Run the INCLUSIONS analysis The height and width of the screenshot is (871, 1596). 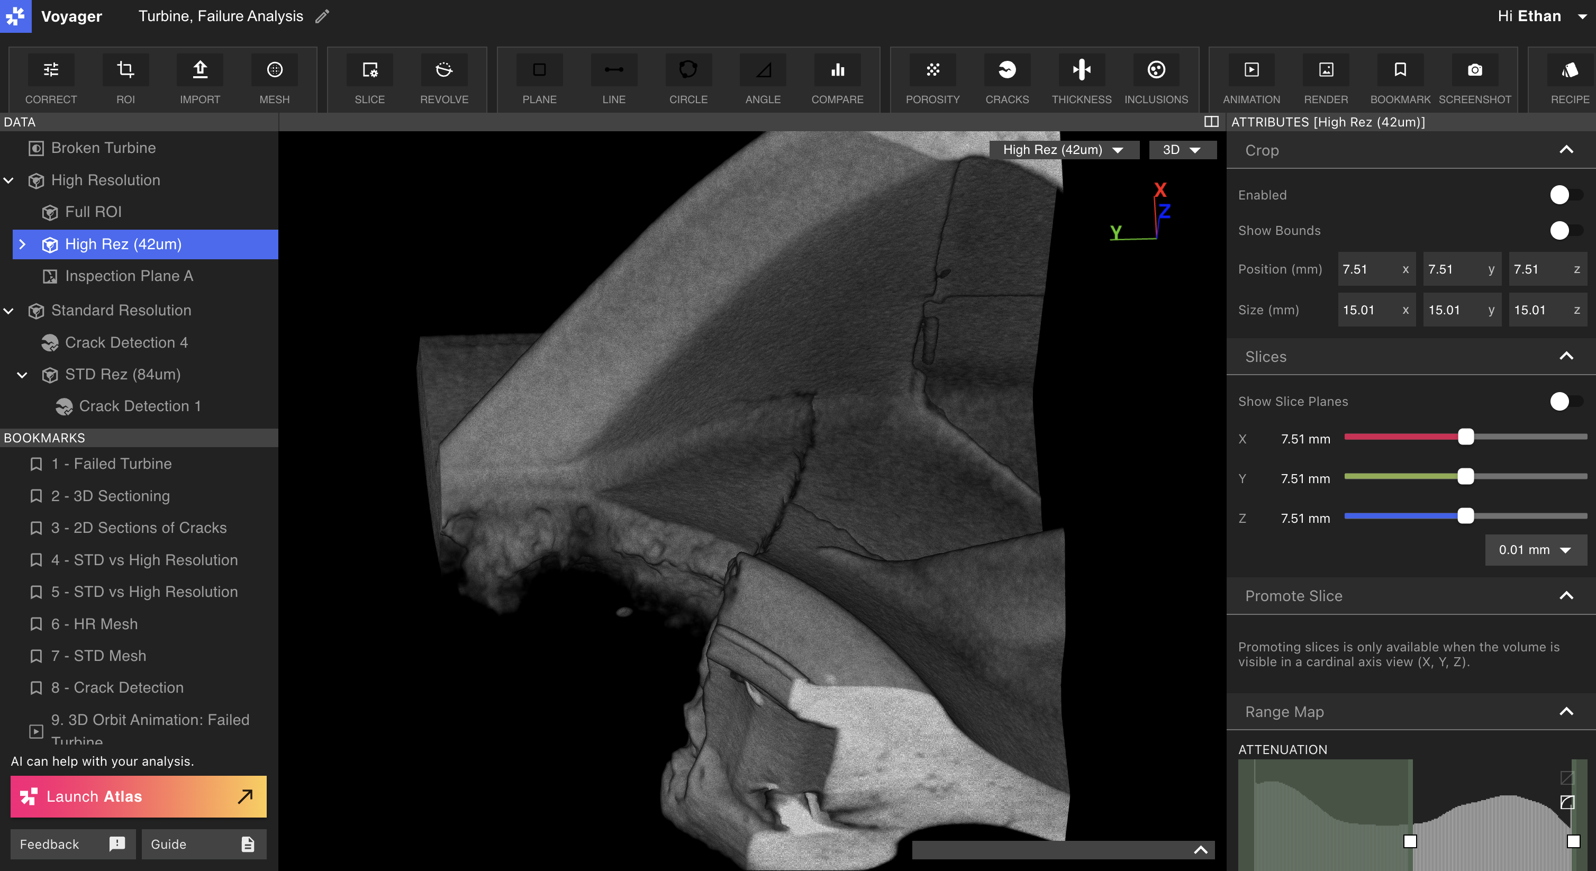click(x=1156, y=79)
